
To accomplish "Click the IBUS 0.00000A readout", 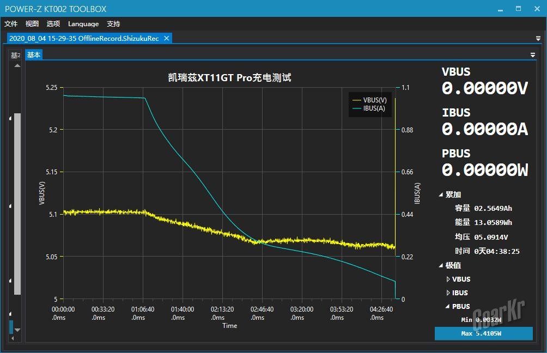I will click(x=484, y=129).
